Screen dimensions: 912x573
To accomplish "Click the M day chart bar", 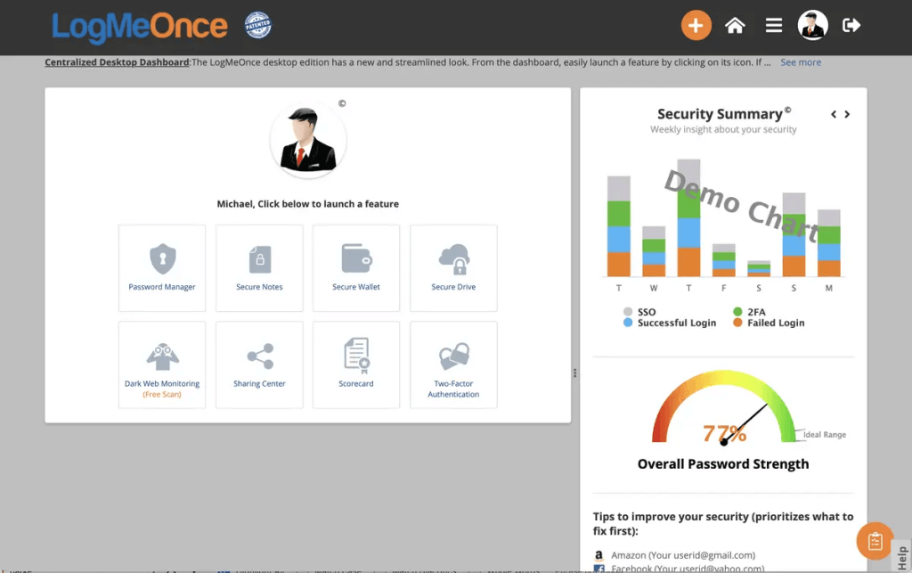I will [x=829, y=242].
